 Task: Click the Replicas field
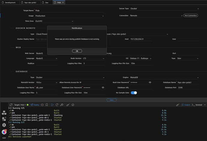[46, 63]
